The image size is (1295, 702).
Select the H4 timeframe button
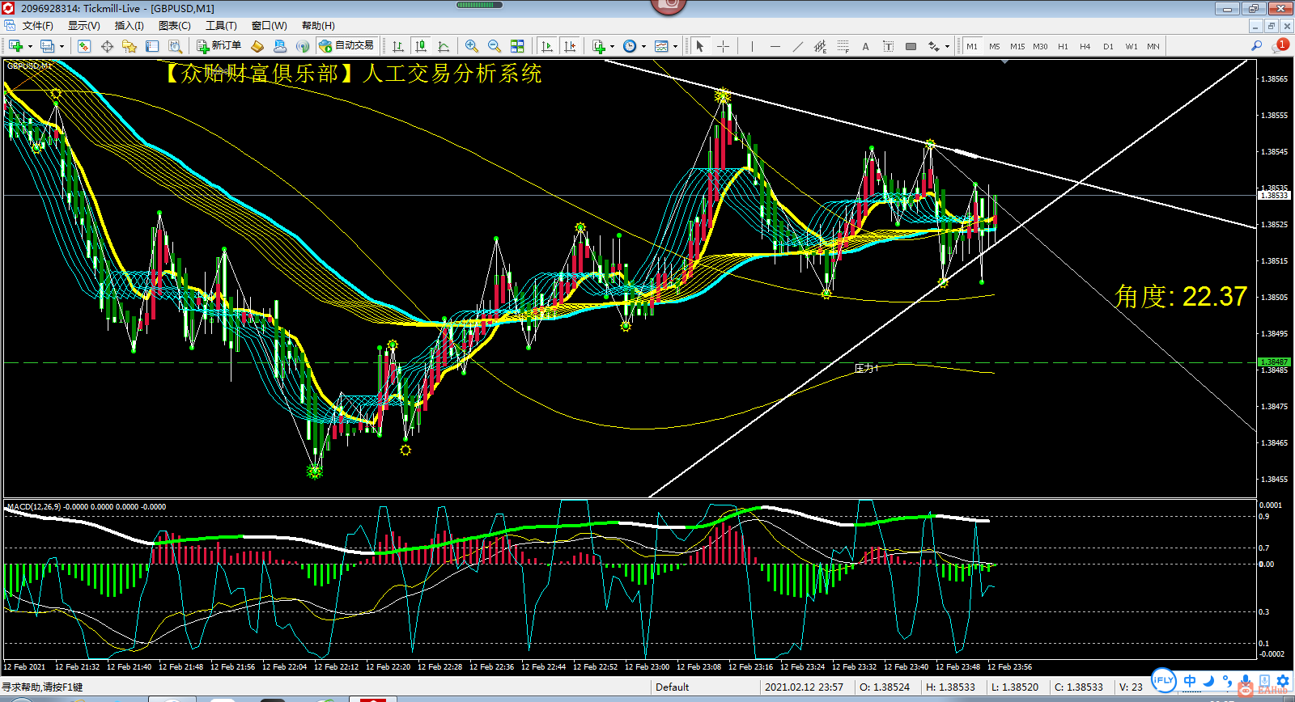(x=1085, y=46)
